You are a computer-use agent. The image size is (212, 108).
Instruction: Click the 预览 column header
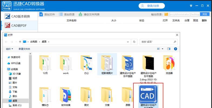pos(196,21)
